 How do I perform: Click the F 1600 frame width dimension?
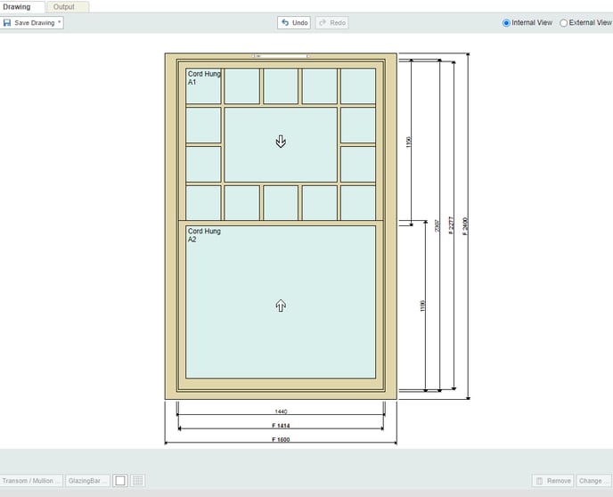281,440
